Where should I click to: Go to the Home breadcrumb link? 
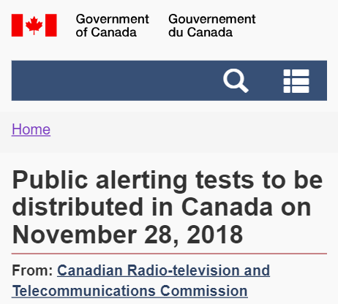(x=31, y=129)
